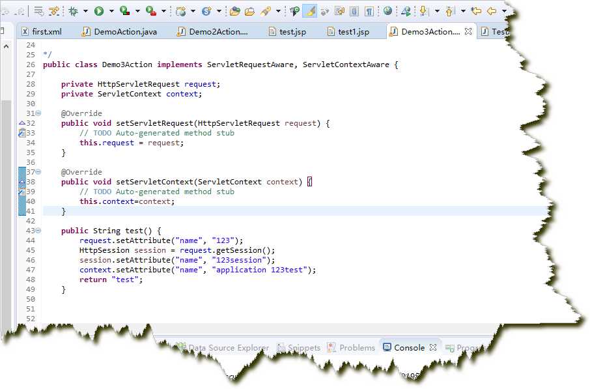Open dropdown beside blue S+ icon
This screenshot has height=389, width=590.
219,11
